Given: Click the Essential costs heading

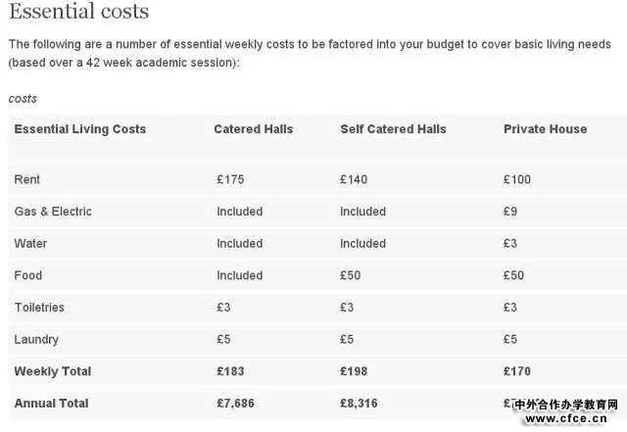Looking at the screenshot, I should pos(78,11).
